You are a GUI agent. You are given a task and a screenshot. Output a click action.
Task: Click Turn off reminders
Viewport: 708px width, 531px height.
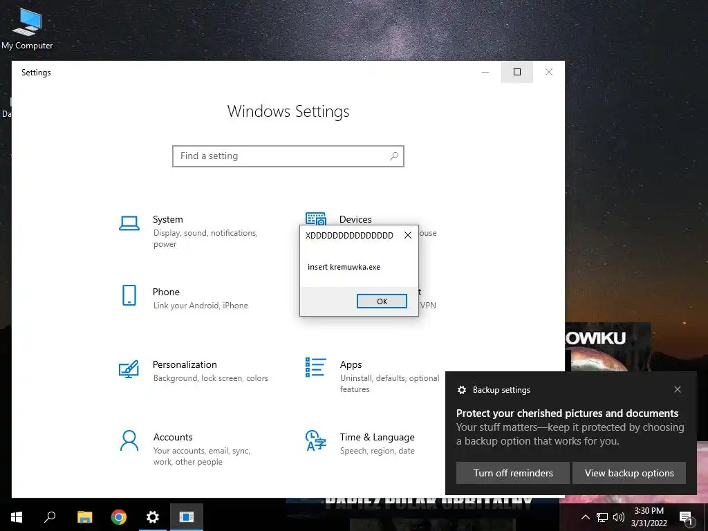point(513,473)
